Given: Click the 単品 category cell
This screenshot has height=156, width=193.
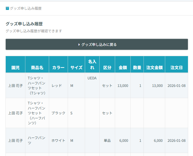Looking at the screenshot, I should coord(107,141).
